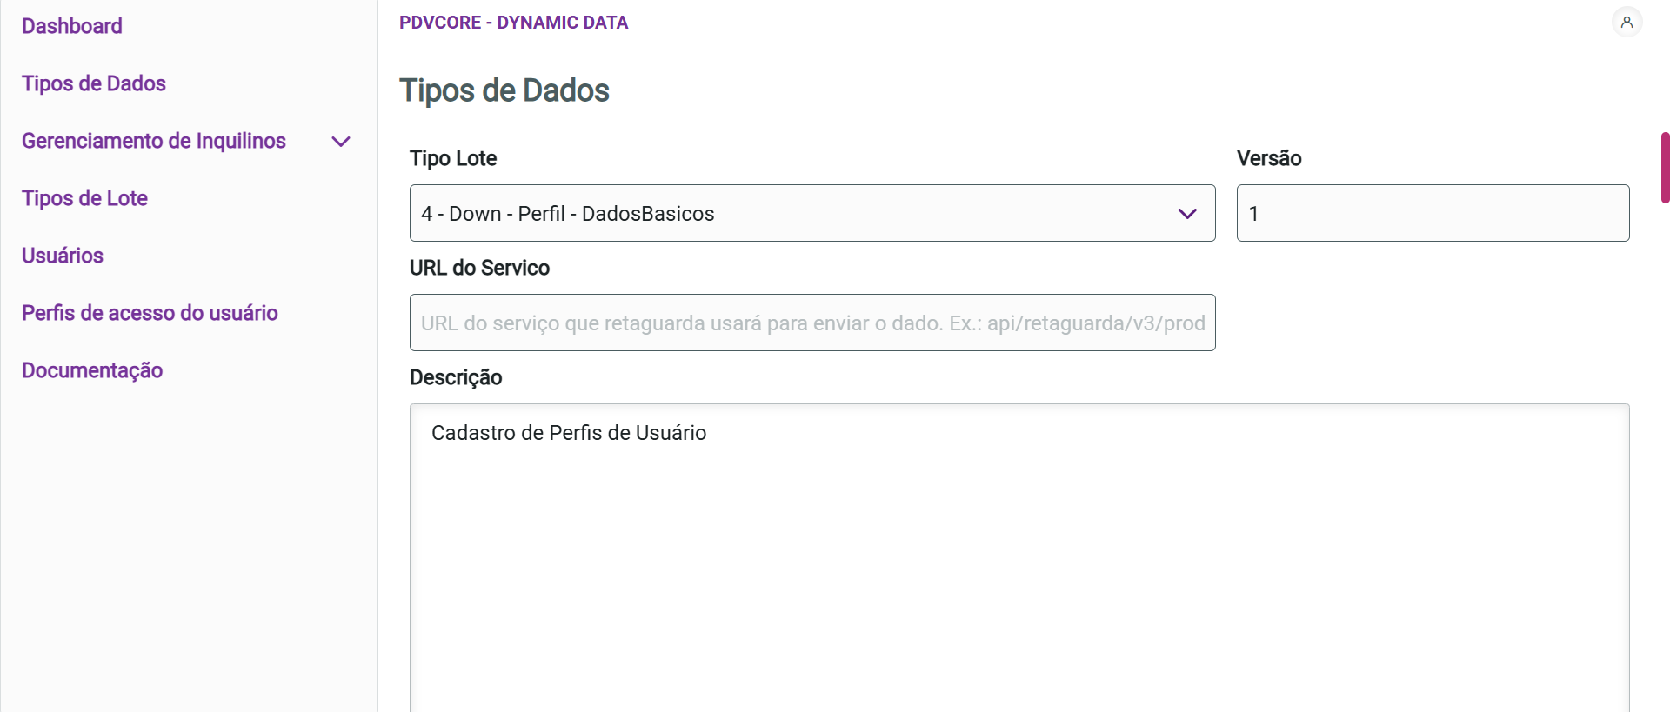This screenshot has height=712, width=1670.
Task: Click the Tipo Lote field label
Action: click(453, 158)
